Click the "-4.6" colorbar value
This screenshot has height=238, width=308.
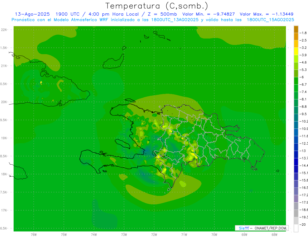(x=304, y=62)
